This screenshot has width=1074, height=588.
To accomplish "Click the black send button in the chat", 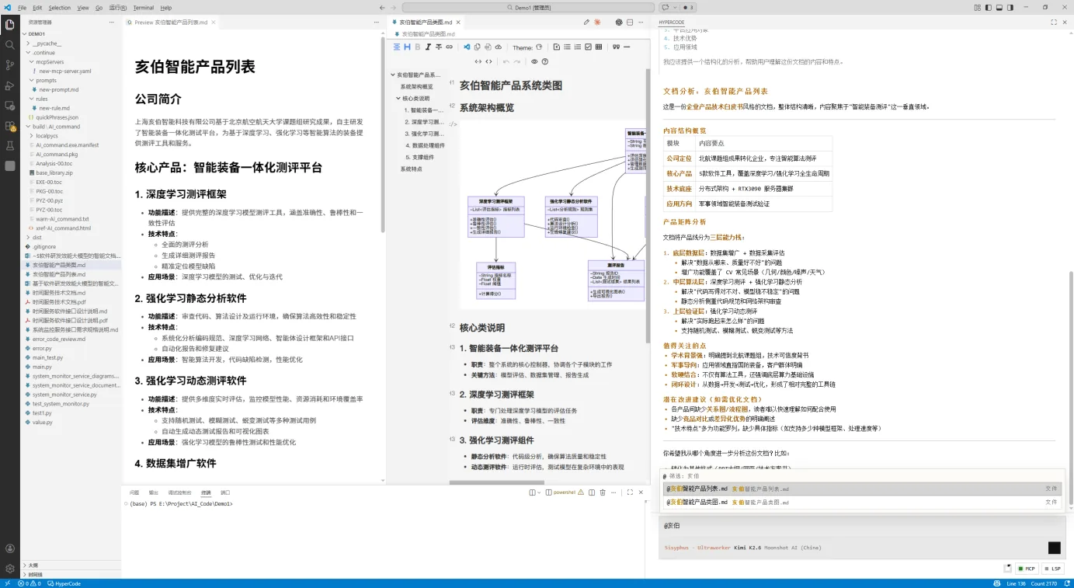I will click(x=1054, y=548).
